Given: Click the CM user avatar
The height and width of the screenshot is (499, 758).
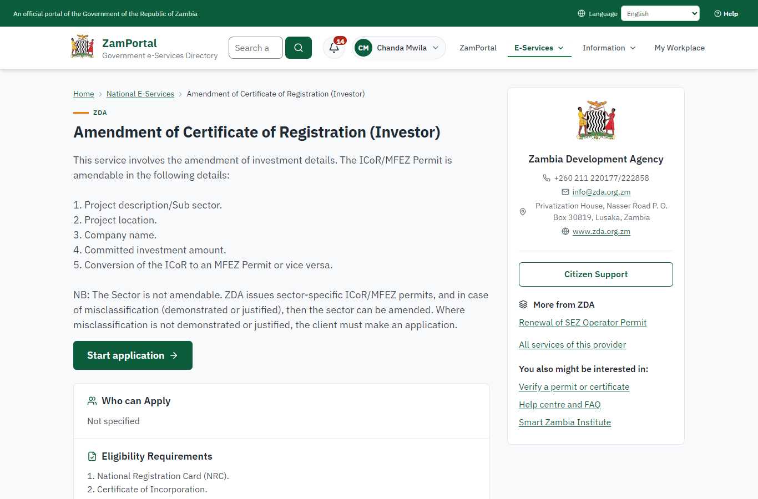Looking at the screenshot, I should 363,48.
